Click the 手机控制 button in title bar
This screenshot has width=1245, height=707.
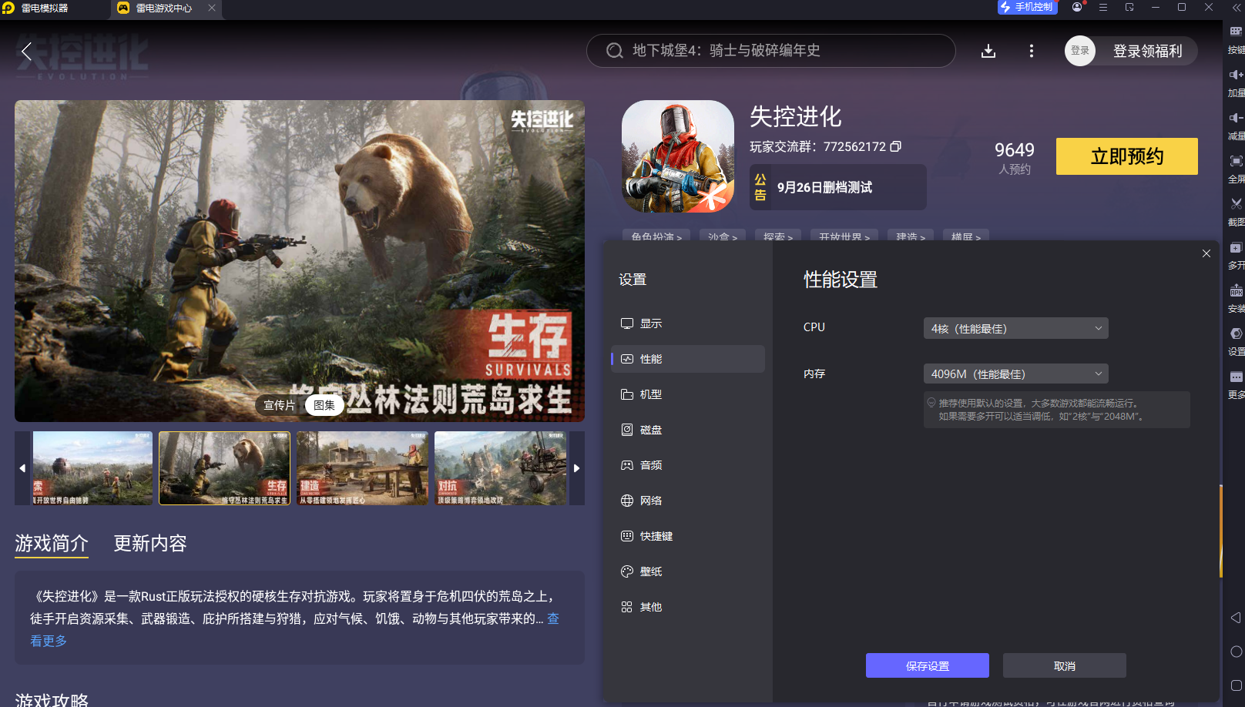click(1027, 7)
